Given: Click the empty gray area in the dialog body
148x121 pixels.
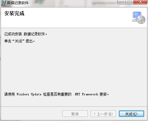Looking at the screenshot, I should (x=74, y=67).
